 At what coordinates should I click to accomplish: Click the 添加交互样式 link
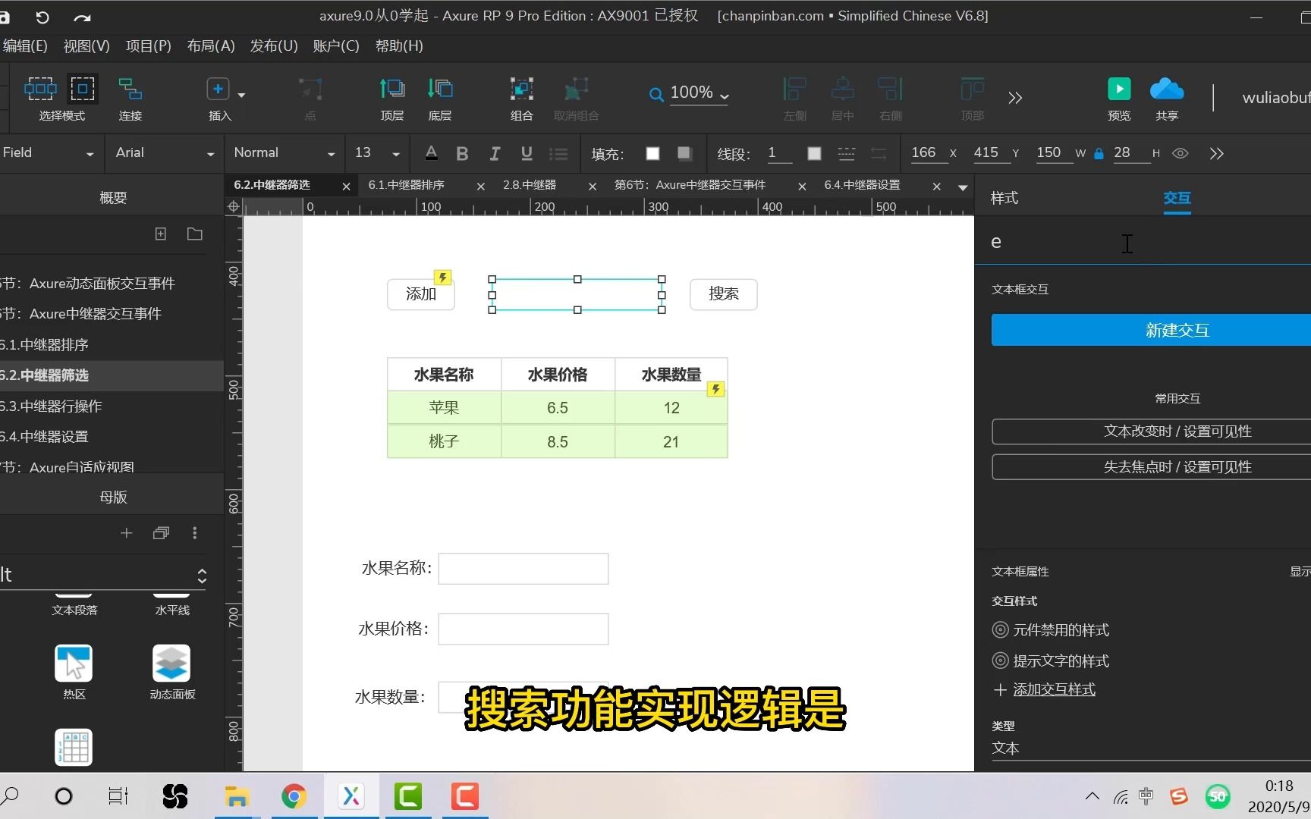pos(1054,690)
